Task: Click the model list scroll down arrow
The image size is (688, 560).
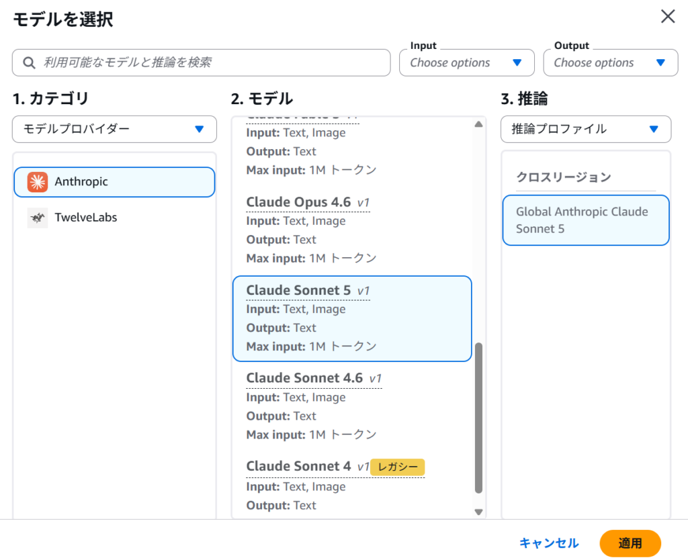Action: (478, 512)
